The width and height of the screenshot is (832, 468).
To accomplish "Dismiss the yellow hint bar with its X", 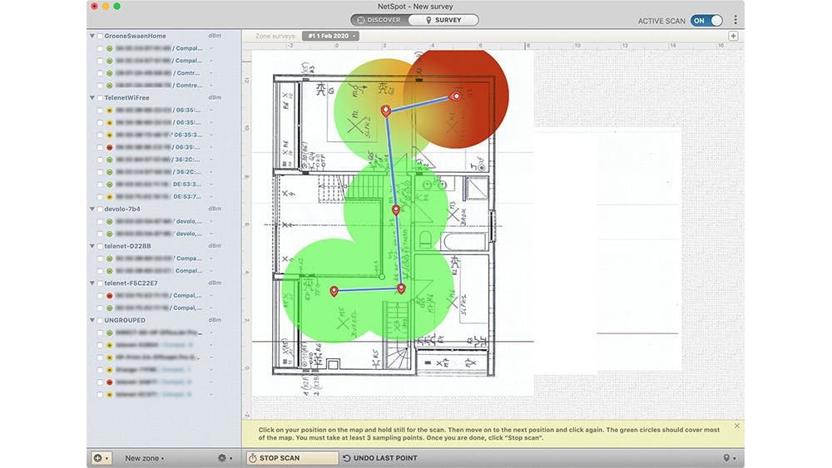I will 736,426.
